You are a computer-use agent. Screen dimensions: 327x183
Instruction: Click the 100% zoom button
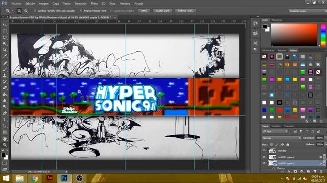pyautogui.click(x=144, y=11)
